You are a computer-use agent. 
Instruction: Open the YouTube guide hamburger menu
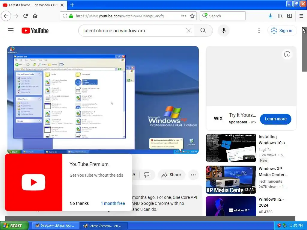coord(11,31)
